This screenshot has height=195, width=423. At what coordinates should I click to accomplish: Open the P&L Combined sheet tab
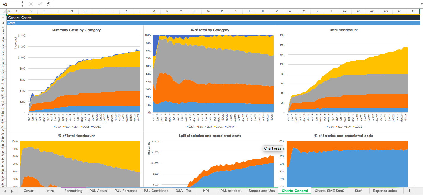click(156, 191)
